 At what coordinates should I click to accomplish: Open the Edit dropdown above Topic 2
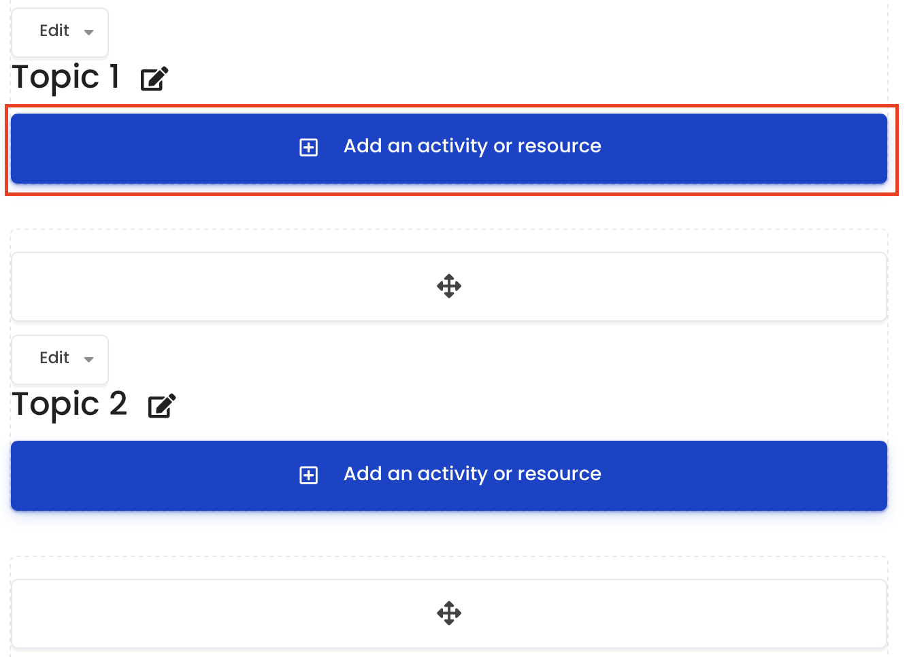click(x=60, y=359)
